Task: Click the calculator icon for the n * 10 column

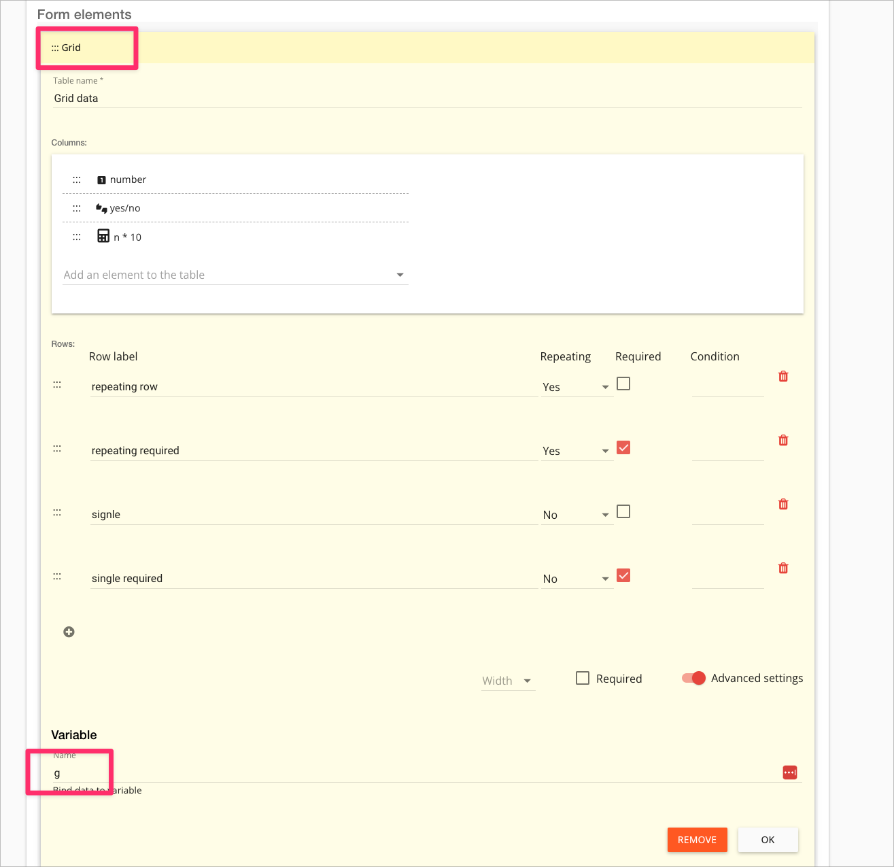Action: point(103,236)
